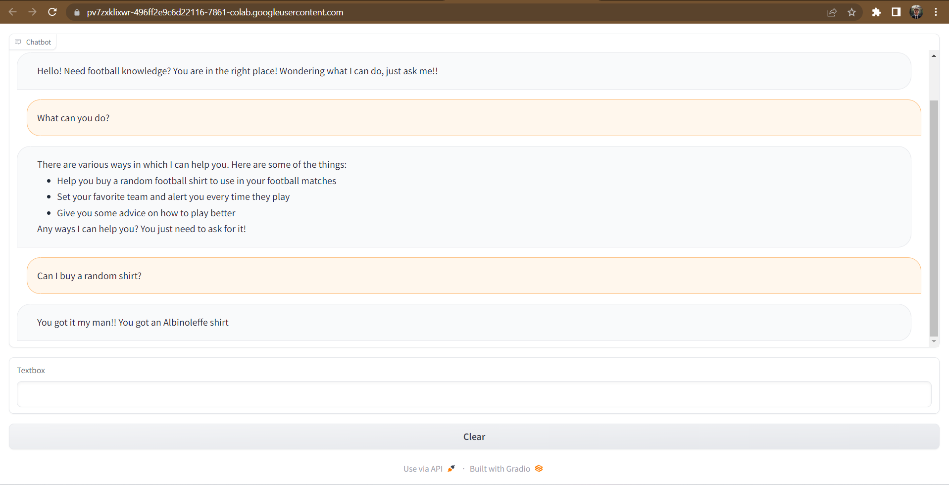Click the padlock icon in the address bar
Viewport: 949px width, 485px height.
pyautogui.click(x=77, y=12)
